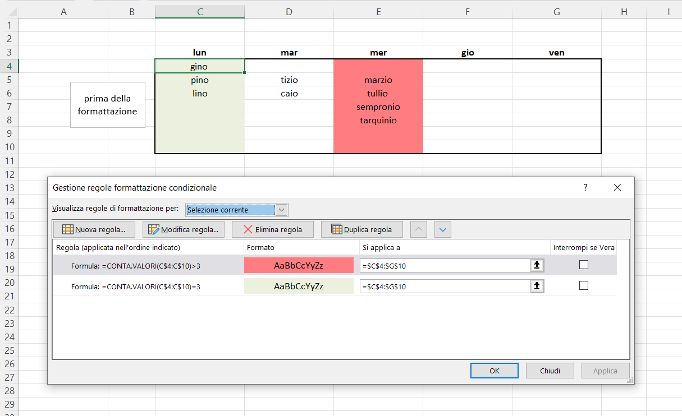682x416 pixels.
Task: Click the Regola column header in dialog
Action: [148, 247]
